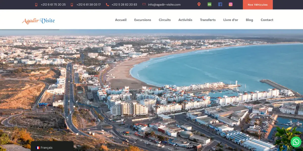This screenshot has width=303, height=151.
Task: Open the Blog page
Action: click(249, 20)
